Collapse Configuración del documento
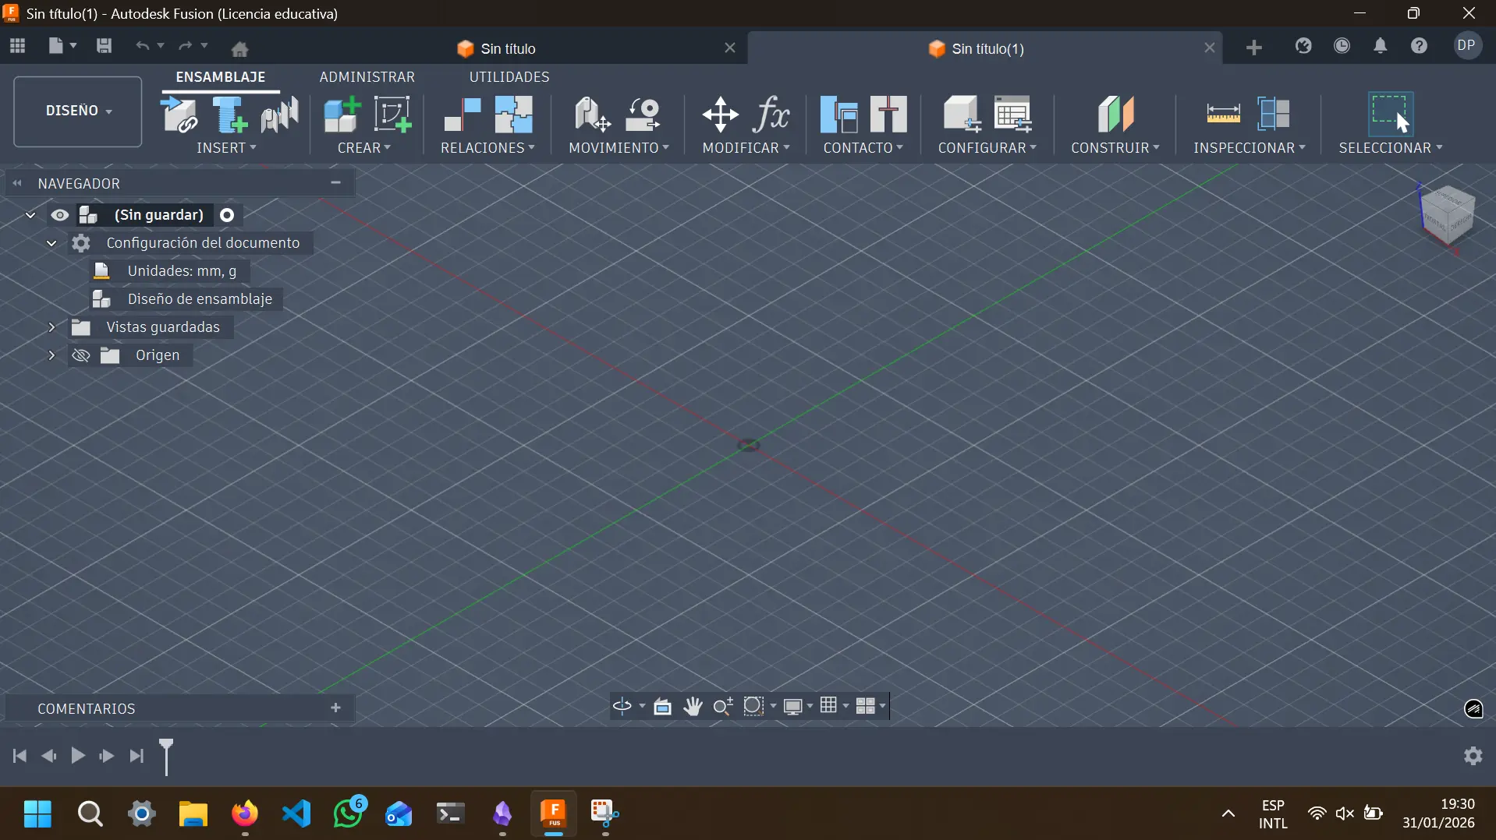Screen dimensions: 1496x840 (x=51, y=243)
